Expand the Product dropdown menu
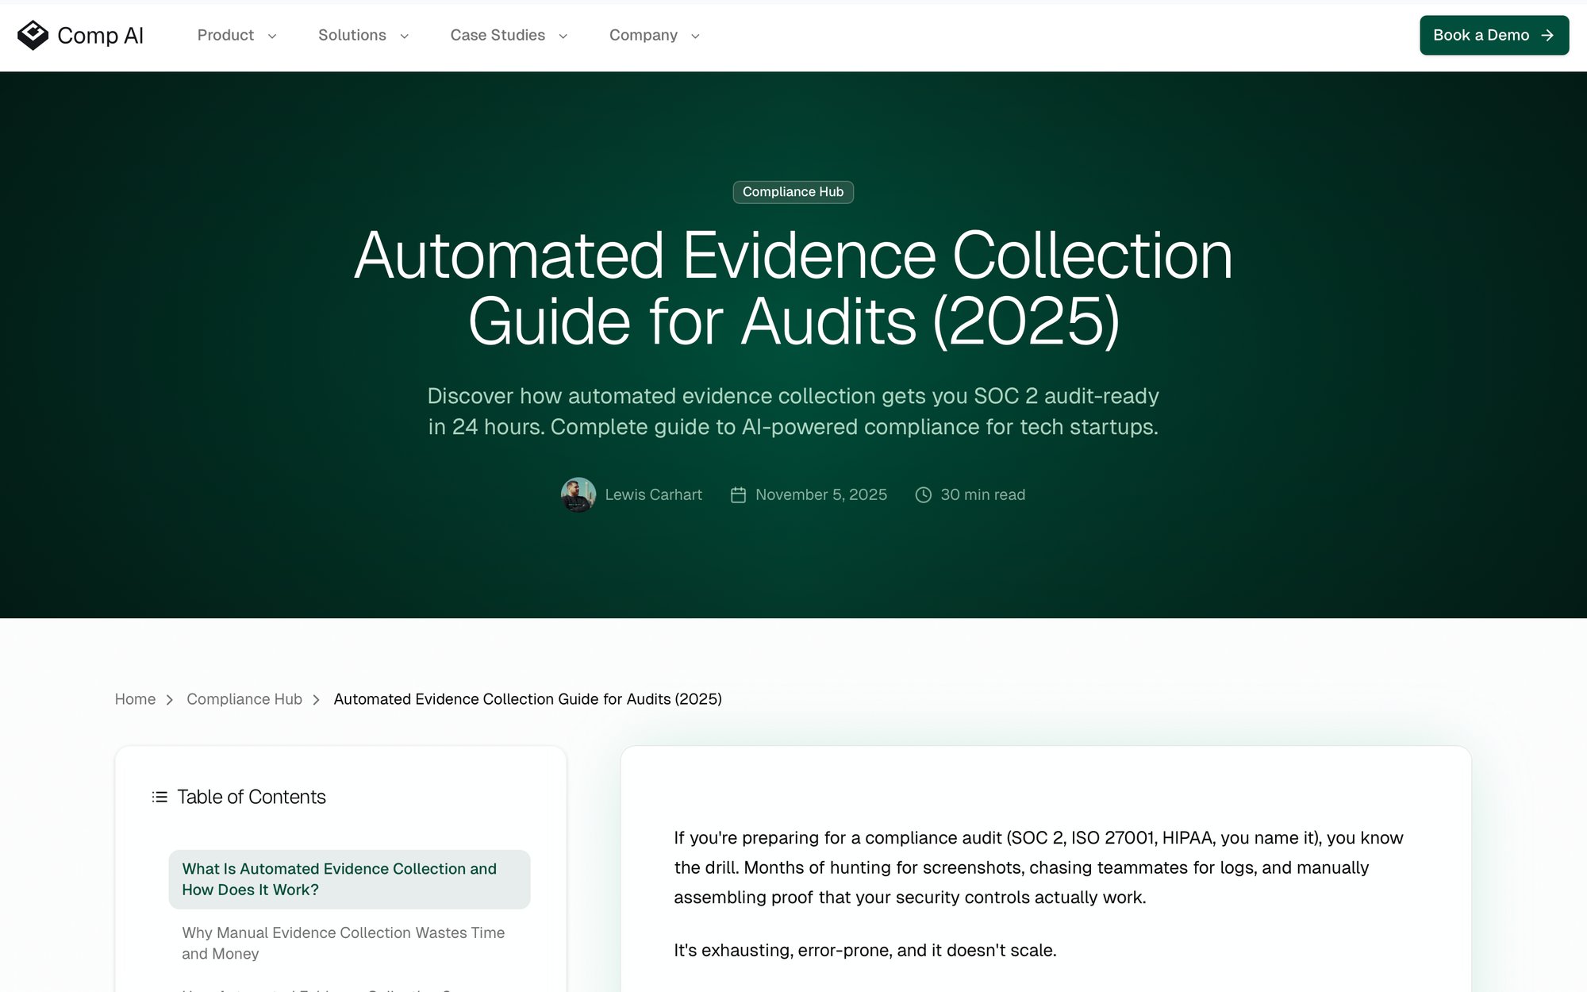 coord(236,35)
